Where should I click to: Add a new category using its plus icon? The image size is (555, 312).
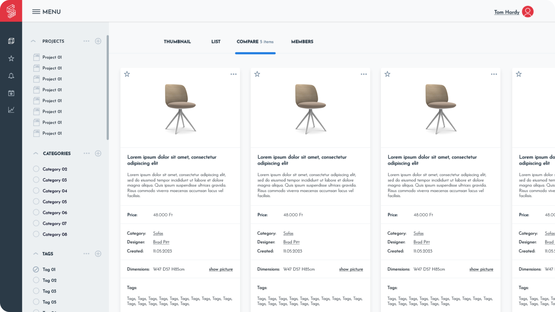pyautogui.click(x=98, y=153)
